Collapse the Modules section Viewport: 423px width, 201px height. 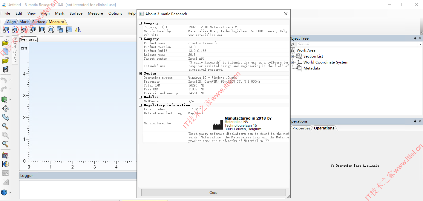point(140,97)
